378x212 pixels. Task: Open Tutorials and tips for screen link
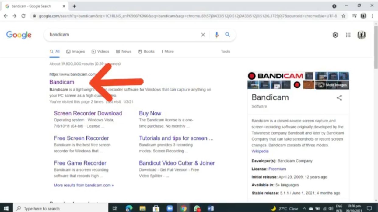[x=176, y=138]
